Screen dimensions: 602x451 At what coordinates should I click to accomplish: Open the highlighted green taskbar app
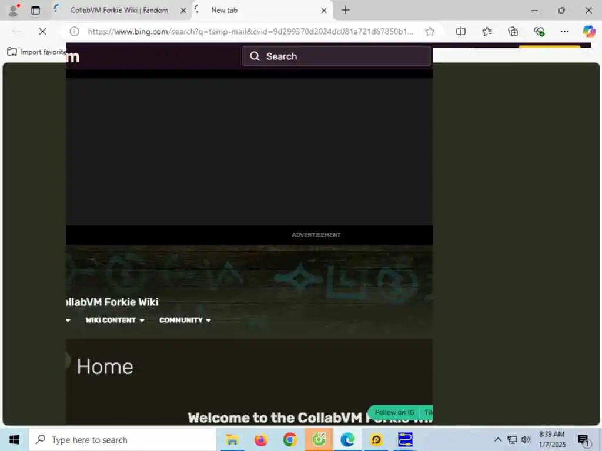[319, 439]
